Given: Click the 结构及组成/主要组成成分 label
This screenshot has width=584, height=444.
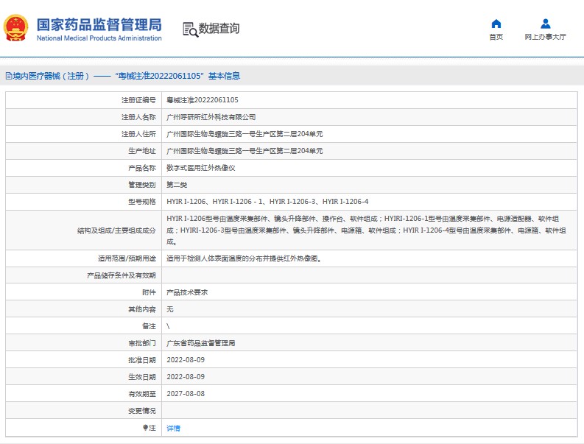Looking at the screenshot, I should [x=116, y=230].
